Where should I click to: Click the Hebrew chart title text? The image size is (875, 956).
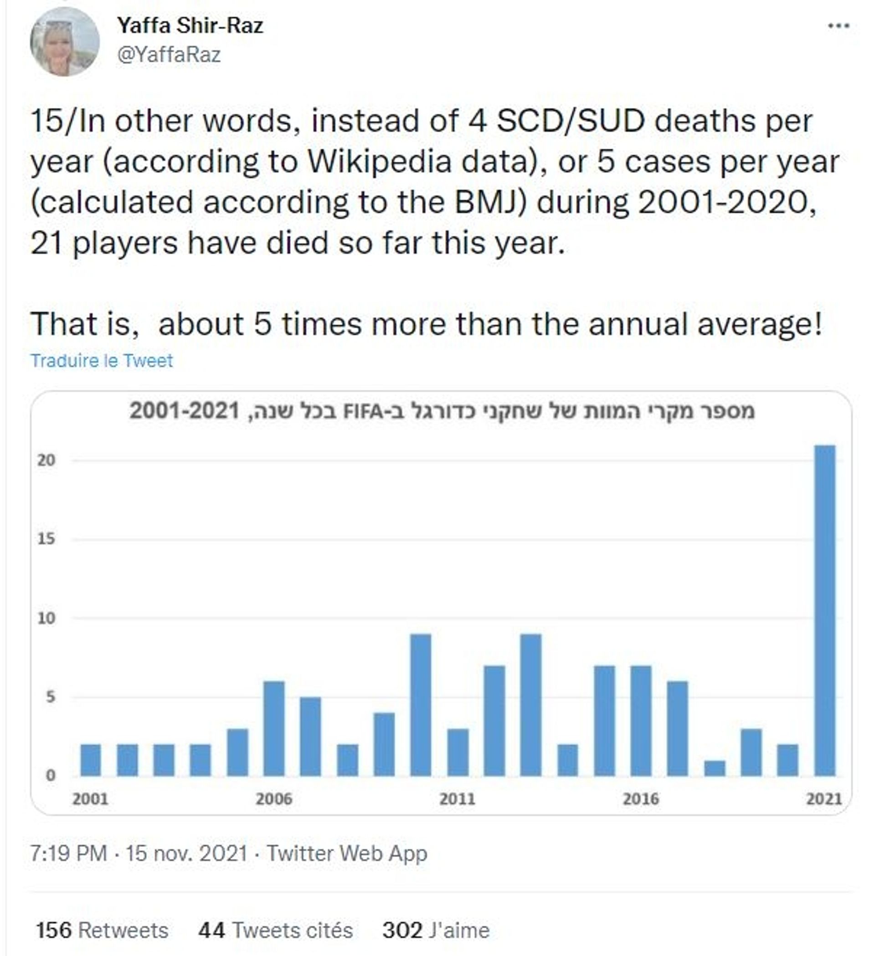click(442, 411)
